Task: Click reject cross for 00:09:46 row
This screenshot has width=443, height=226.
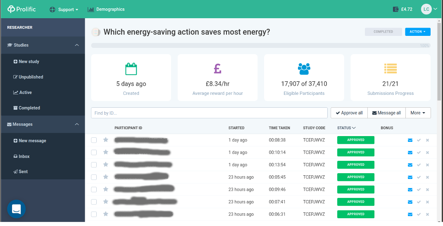Action: click(x=427, y=190)
